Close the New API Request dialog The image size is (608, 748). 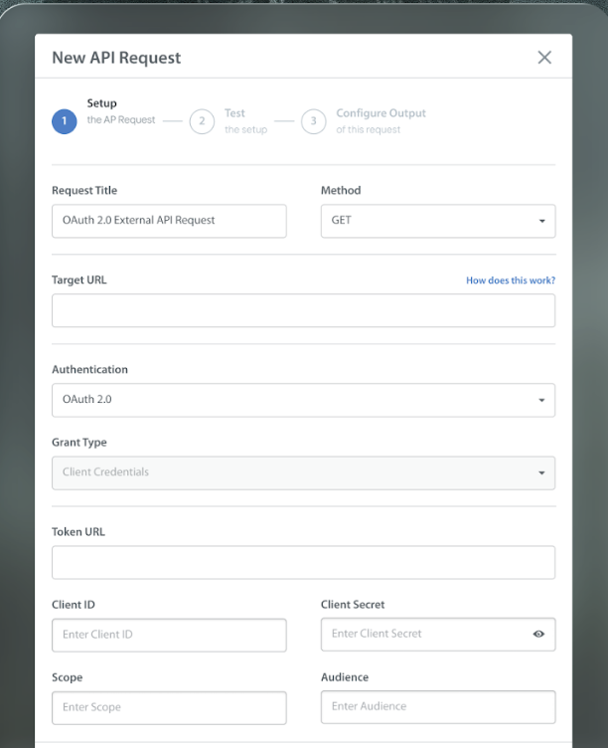[543, 58]
